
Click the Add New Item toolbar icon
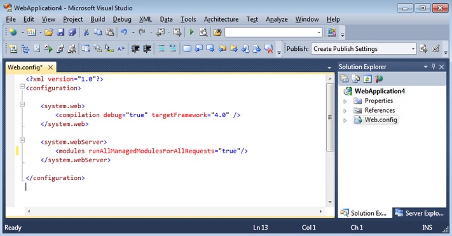(x=31, y=32)
